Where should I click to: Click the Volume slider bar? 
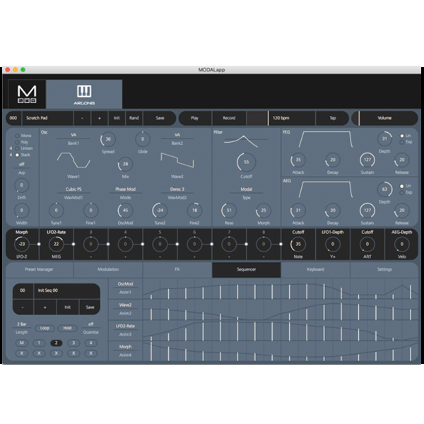[384, 118]
